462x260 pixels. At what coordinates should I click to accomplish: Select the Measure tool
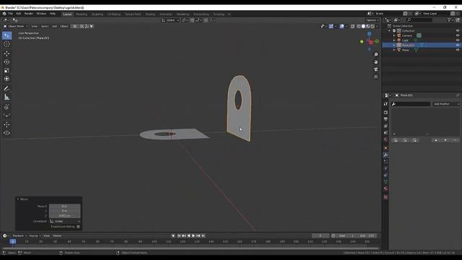click(6, 97)
